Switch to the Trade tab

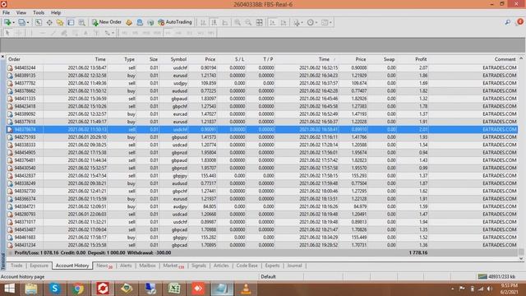click(x=16, y=266)
